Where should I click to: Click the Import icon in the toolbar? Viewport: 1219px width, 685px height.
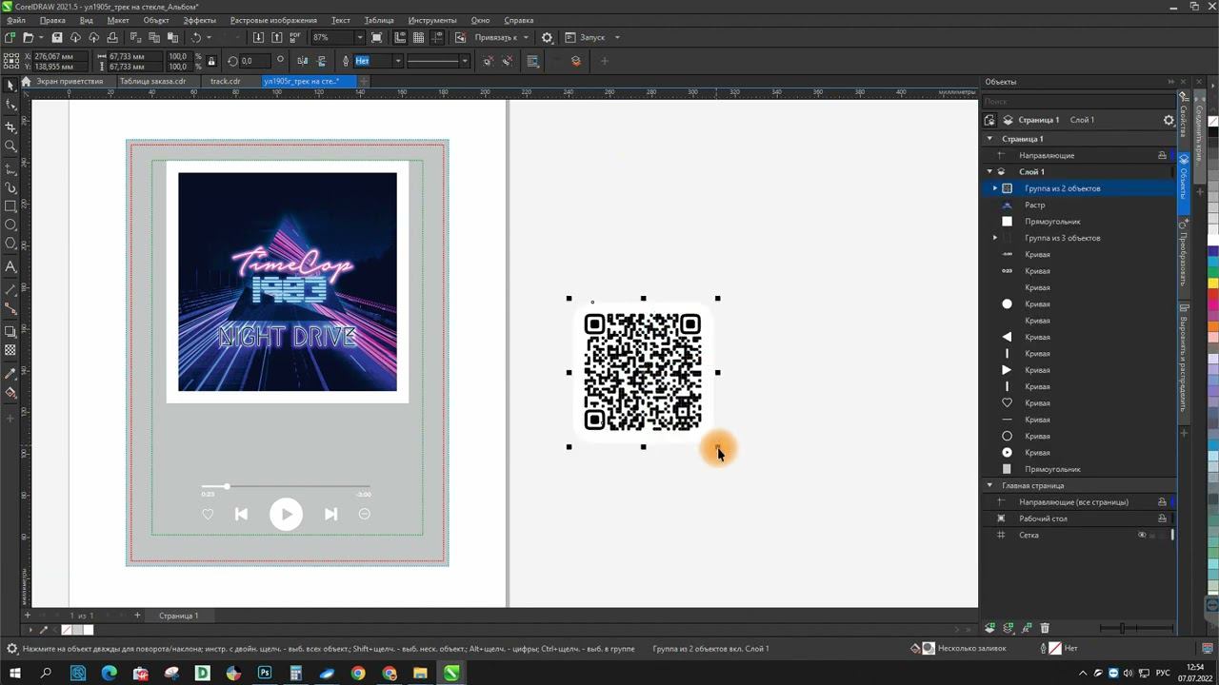258,37
